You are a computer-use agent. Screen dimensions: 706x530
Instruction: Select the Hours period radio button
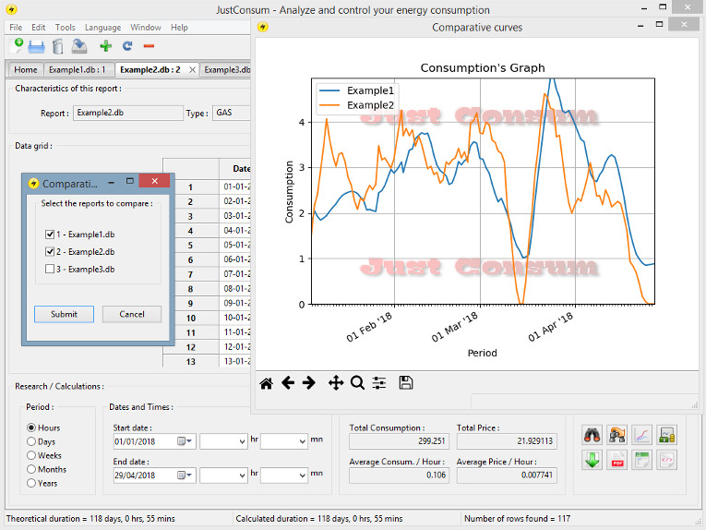pos(31,428)
